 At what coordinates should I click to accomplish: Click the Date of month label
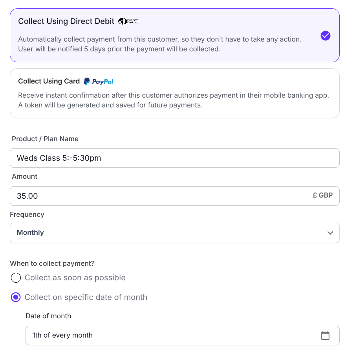click(48, 316)
